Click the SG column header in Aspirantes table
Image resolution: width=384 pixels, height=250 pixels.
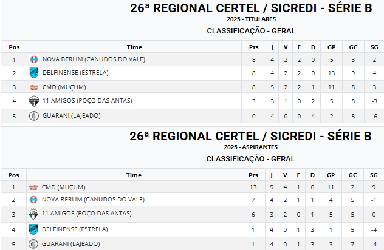[374, 175]
